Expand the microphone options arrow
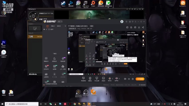The image size is (189, 106). (x=113, y=79)
